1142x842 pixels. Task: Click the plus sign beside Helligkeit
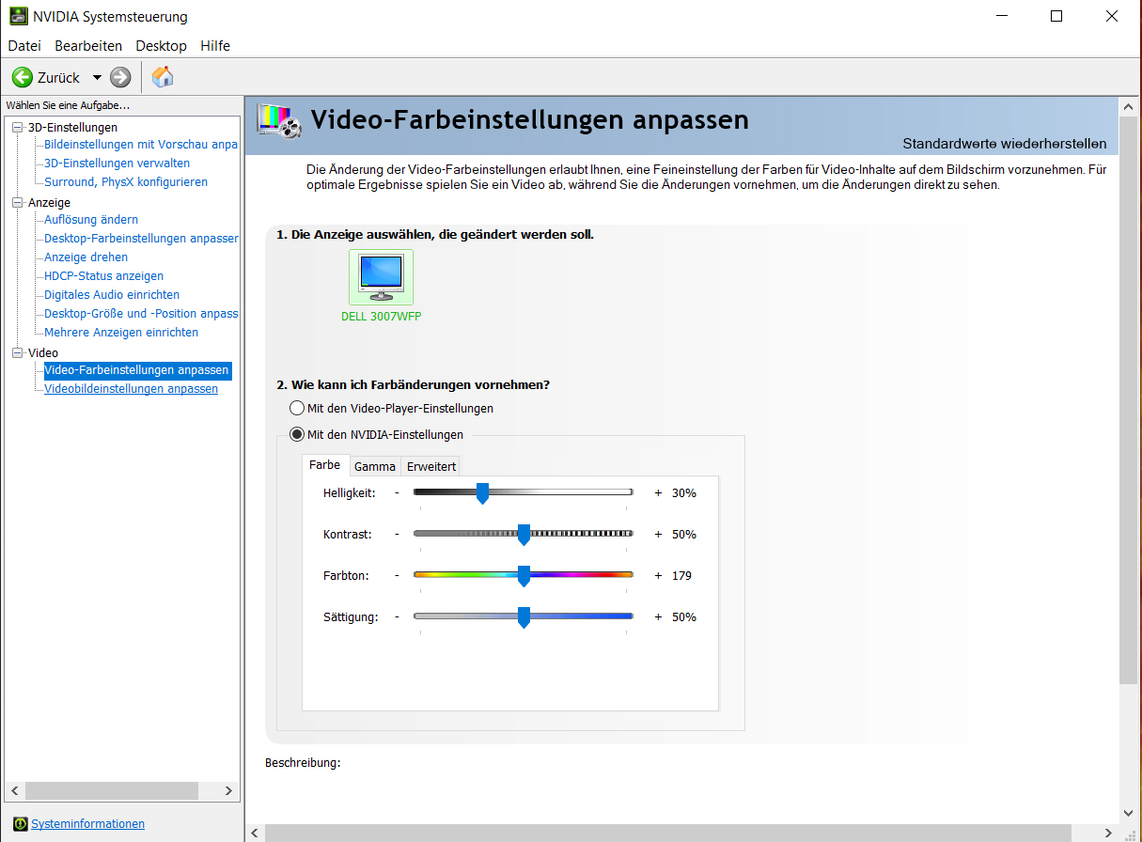tap(658, 492)
